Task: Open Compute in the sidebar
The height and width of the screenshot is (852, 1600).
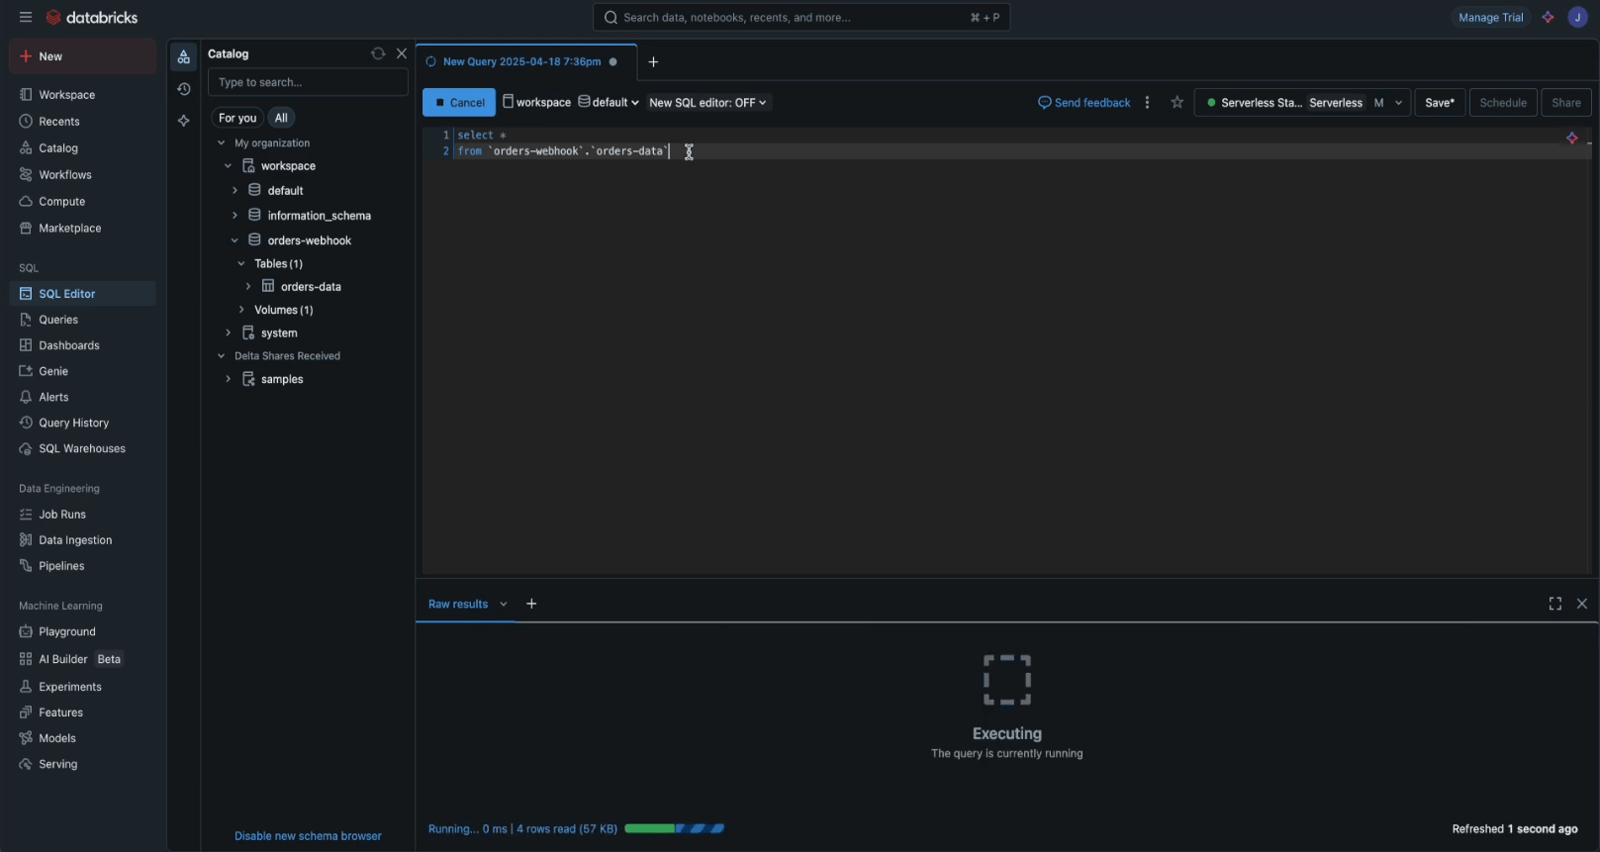Action: pyautogui.click(x=82, y=202)
